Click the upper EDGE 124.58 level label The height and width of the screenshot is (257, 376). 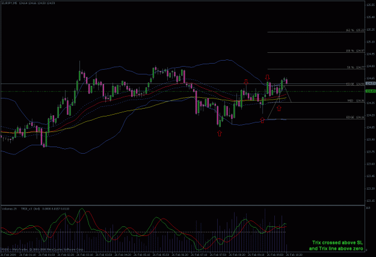pyautogui.click(x=356, y=84)
